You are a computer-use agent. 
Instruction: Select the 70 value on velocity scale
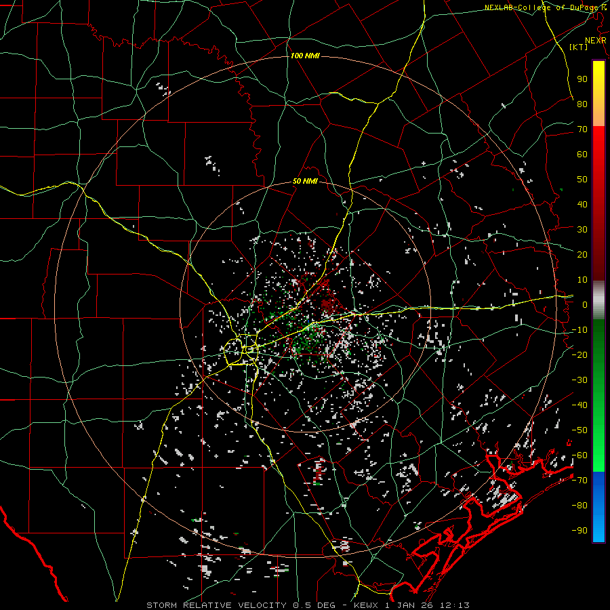click(x=582, y=129)
